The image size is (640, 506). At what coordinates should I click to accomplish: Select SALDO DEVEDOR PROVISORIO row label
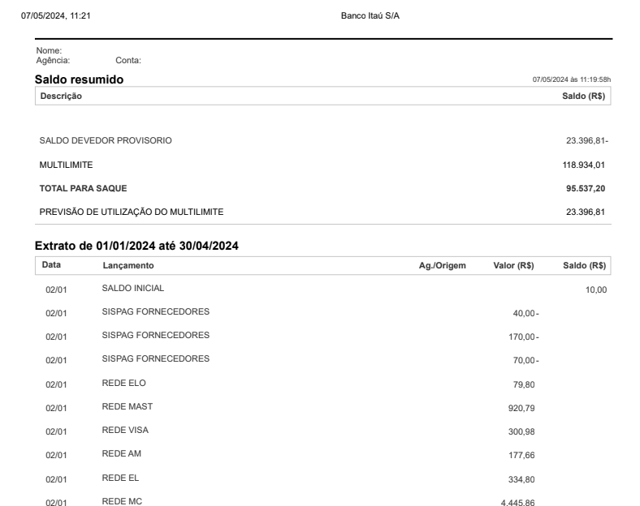pyautogui.click(x=106, y=140)
